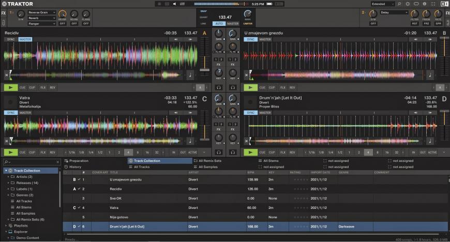Click REV on deck D
Image resolution: width=450 pixels, height=242 pixels.
tap(292, 152)
